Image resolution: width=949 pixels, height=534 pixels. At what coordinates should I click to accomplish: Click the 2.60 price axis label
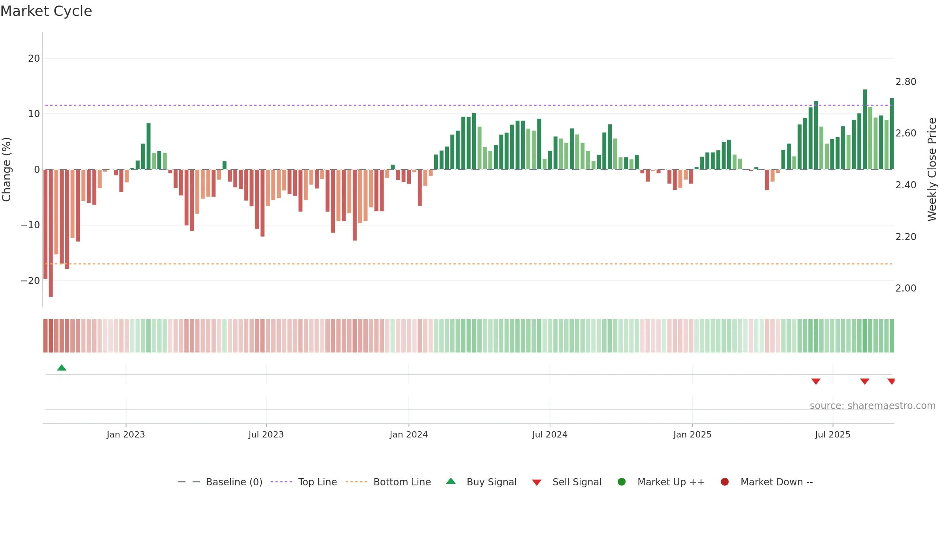[906, 133]
